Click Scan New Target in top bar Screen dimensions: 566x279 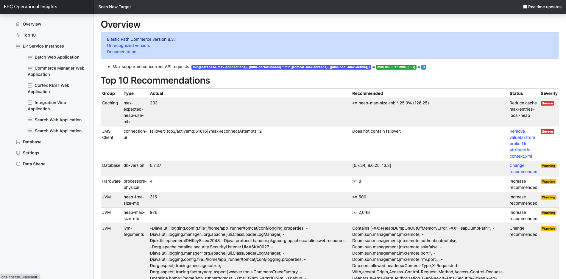115,7
